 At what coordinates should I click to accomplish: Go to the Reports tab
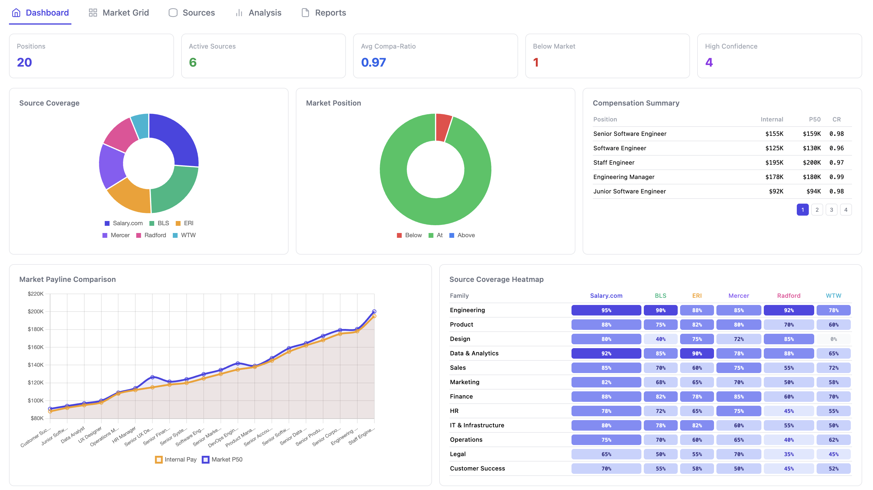[324, 13]
